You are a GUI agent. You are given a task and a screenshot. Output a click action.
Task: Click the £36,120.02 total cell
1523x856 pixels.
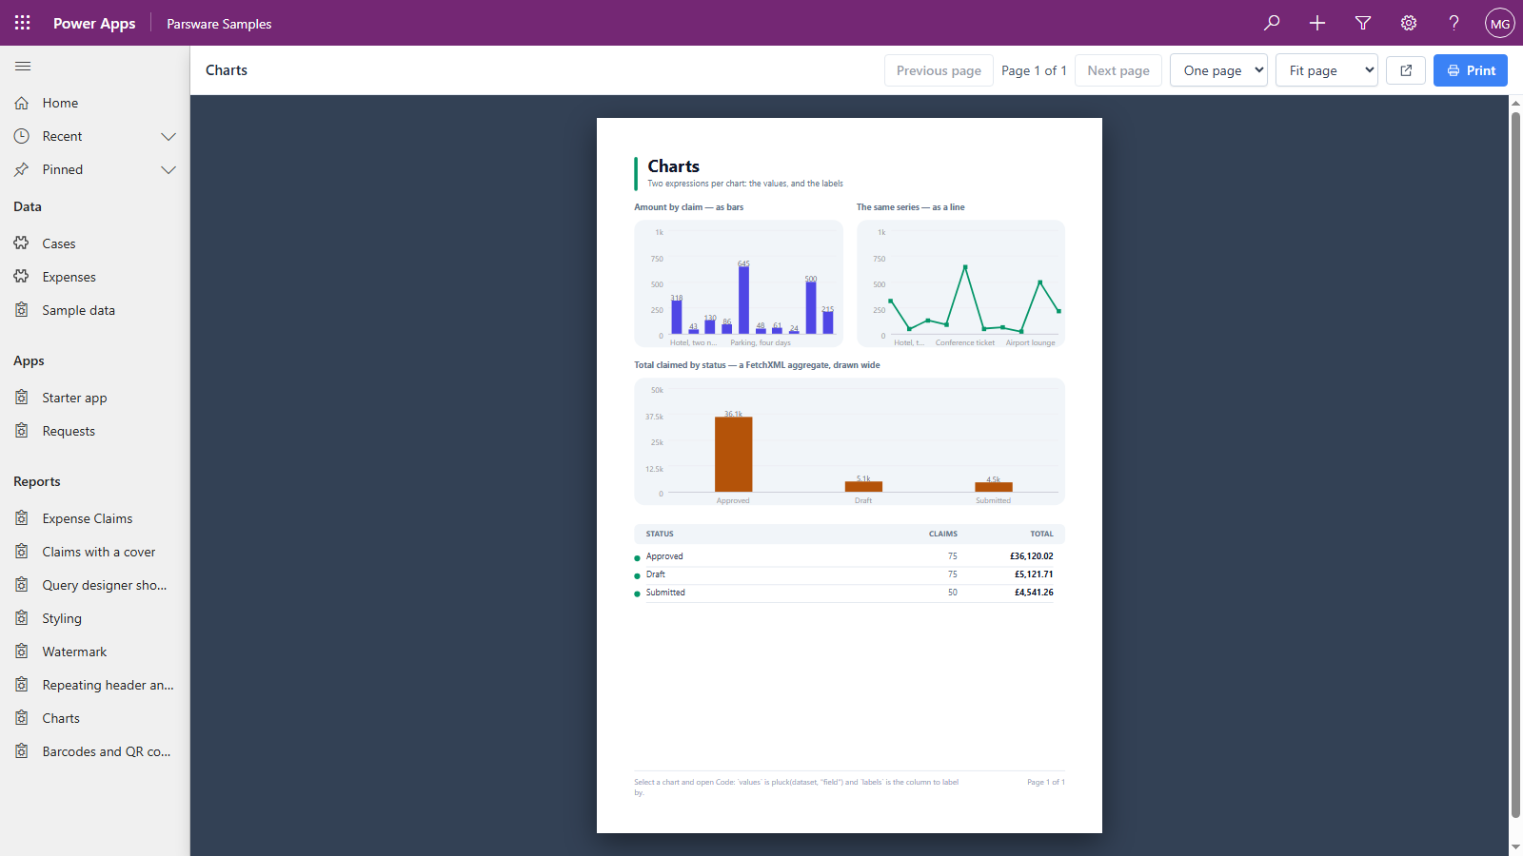coord(1032,556)
